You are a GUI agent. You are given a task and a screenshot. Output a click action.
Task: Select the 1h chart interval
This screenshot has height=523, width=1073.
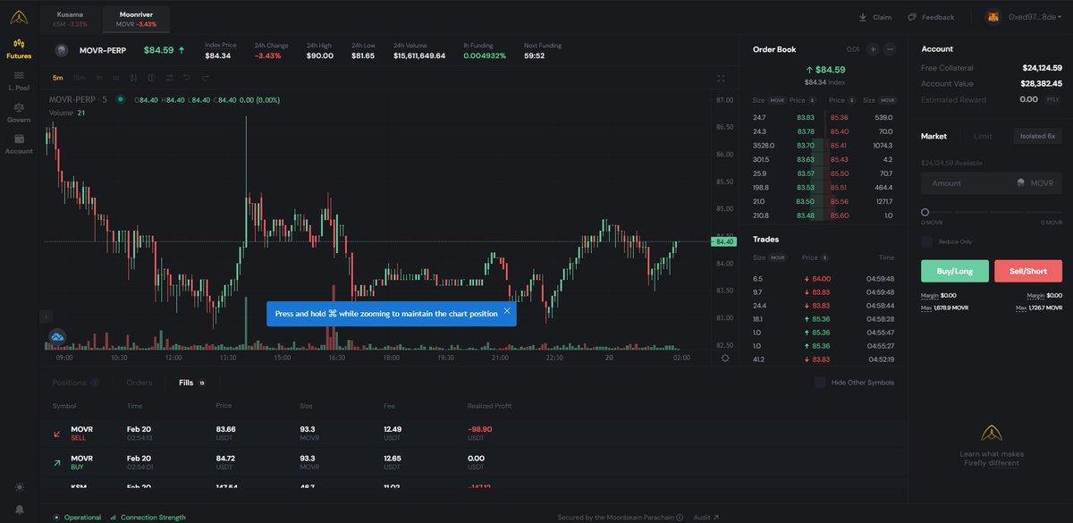[x=99, y=78]
